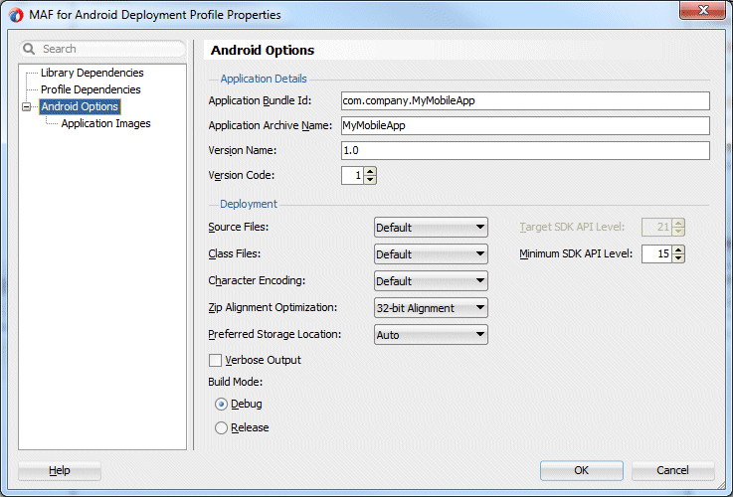Open the Preferred Storage Location dropdown
This screenshot has width=733, height=497.
[x=431, y=335]
